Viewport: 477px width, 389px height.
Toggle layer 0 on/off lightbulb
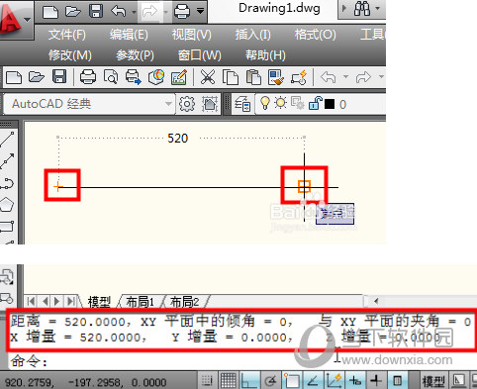point(265,103)
